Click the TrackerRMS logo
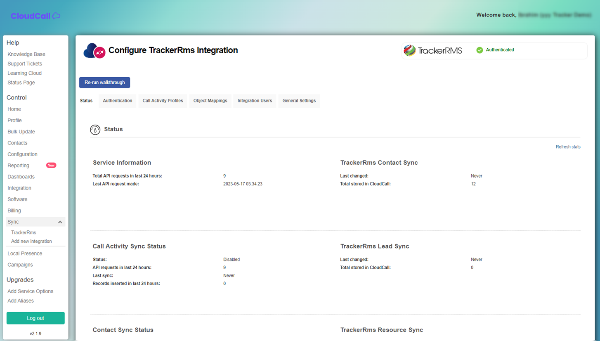The image size is (600, 341). 433,50
